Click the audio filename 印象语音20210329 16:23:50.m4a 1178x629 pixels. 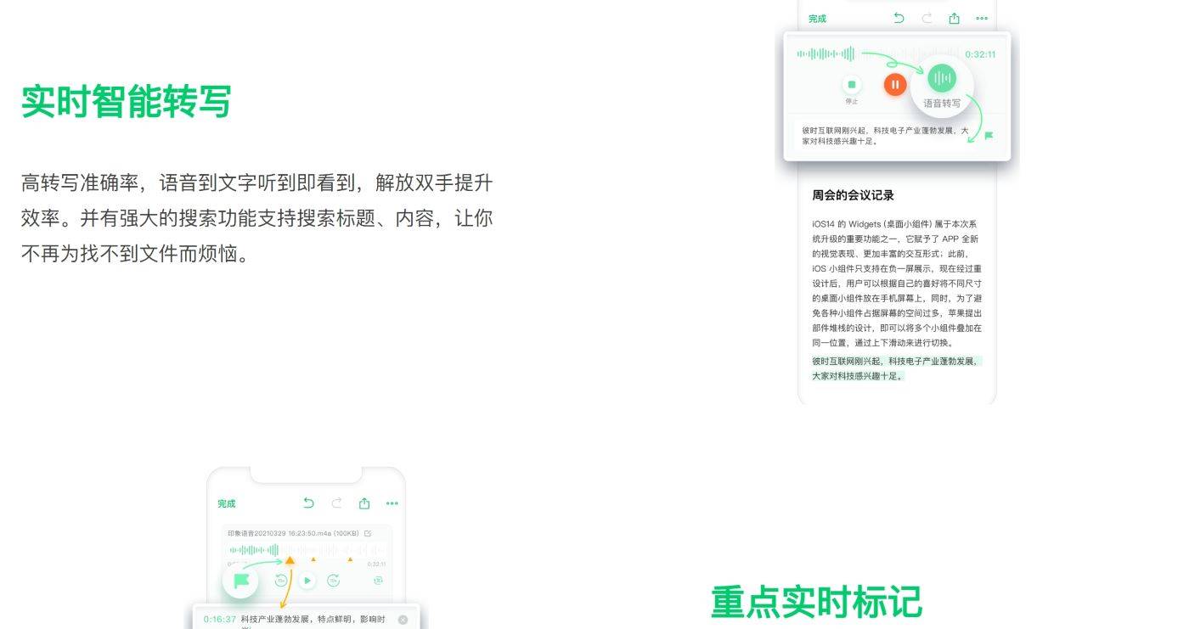(x=295, y=534)
